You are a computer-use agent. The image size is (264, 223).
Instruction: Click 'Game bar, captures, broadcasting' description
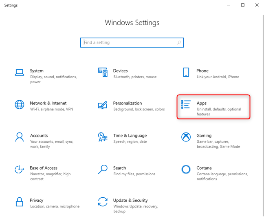coord(218,144)
